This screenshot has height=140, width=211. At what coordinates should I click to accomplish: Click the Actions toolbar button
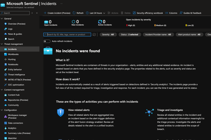point(113,13)
